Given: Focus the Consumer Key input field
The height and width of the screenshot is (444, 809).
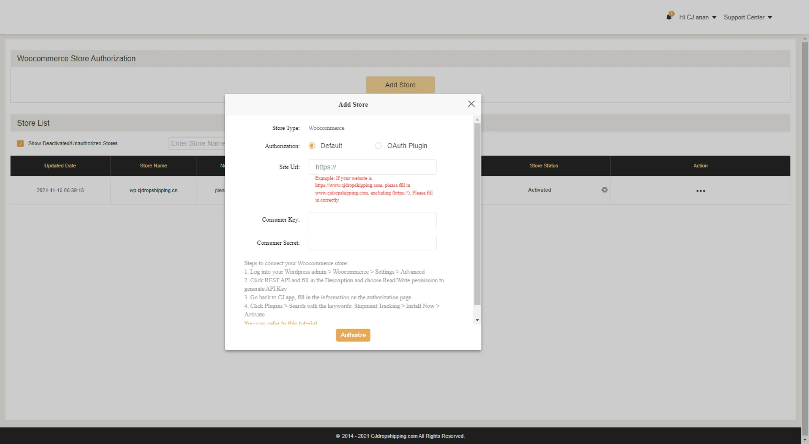Looking at the screenshot, I should 372,220.
